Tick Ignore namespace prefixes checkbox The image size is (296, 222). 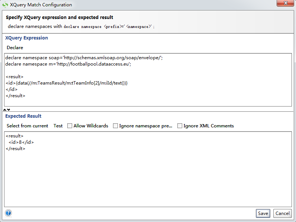(x=115, y=126)
